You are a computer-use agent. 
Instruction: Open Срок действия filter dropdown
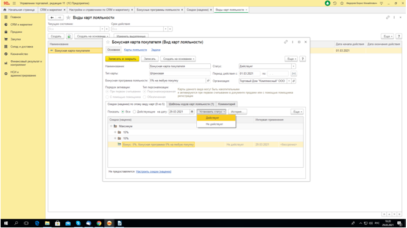(165, 29)
